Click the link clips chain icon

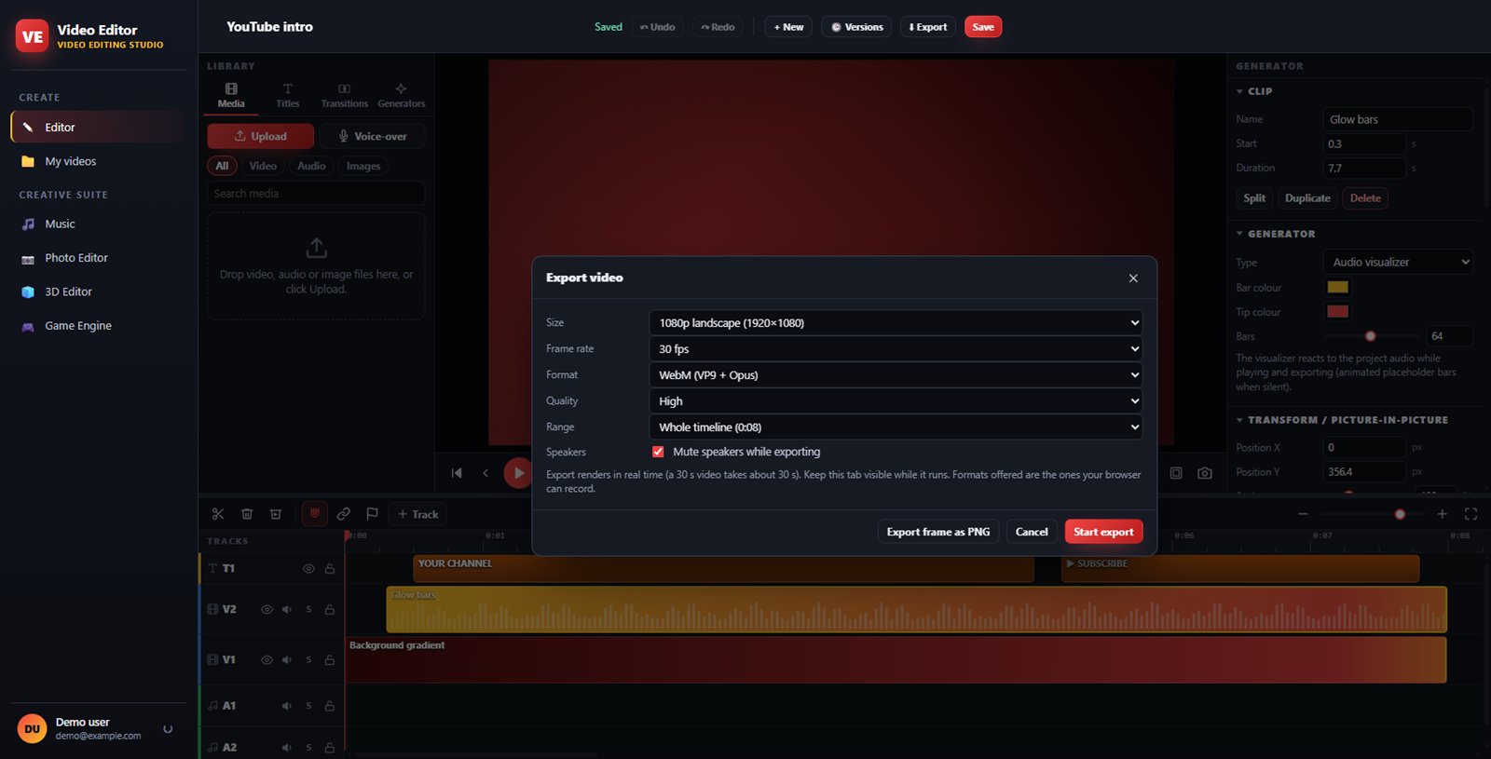tap(344, 514)
